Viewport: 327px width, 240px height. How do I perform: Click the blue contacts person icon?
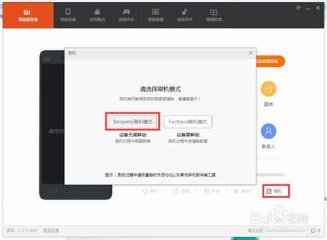click(269, 131)
